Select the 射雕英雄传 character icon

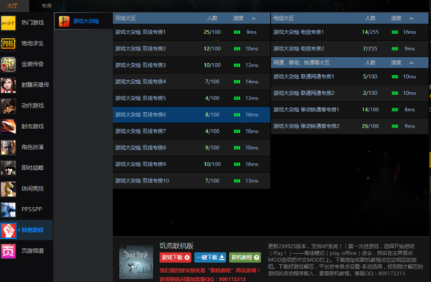tap(8, 85)
